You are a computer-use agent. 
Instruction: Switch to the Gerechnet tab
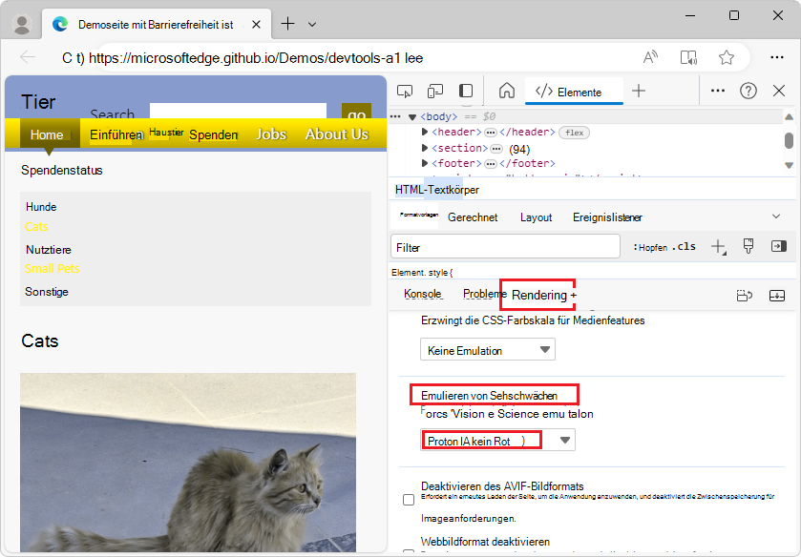[474, 217]
